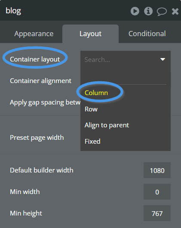Open the info reference icon

[x=148, y=11]
